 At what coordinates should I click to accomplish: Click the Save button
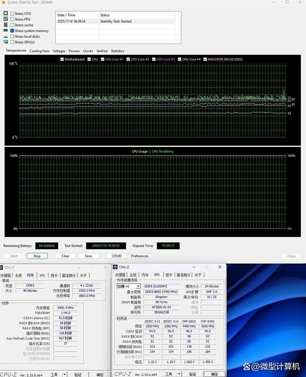(x=88, y=256)
